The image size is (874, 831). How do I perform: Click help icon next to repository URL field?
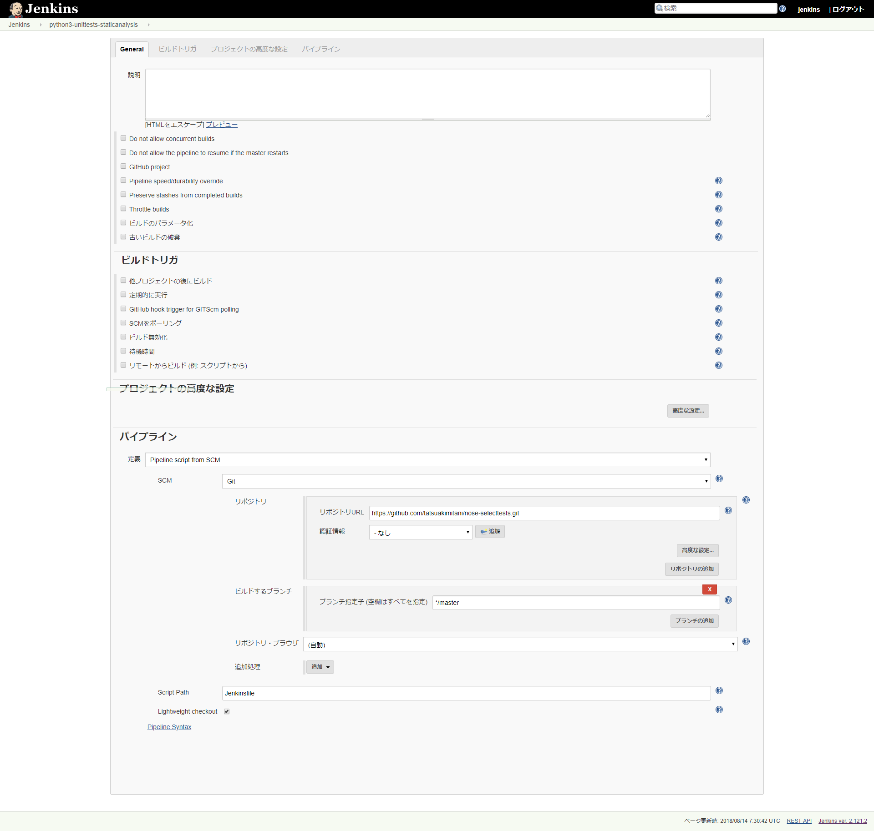728,510
